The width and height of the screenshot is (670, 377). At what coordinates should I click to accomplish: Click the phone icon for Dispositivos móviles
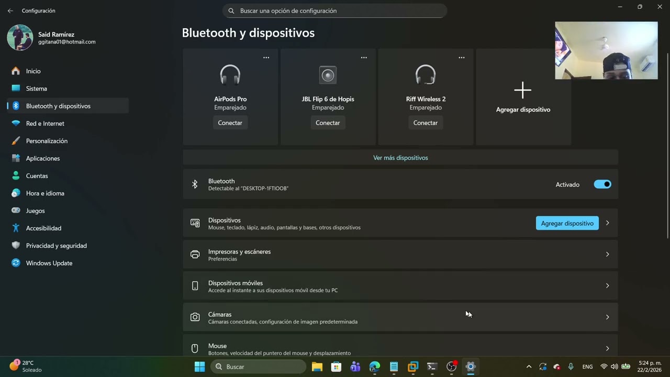(x=195, y=286)
